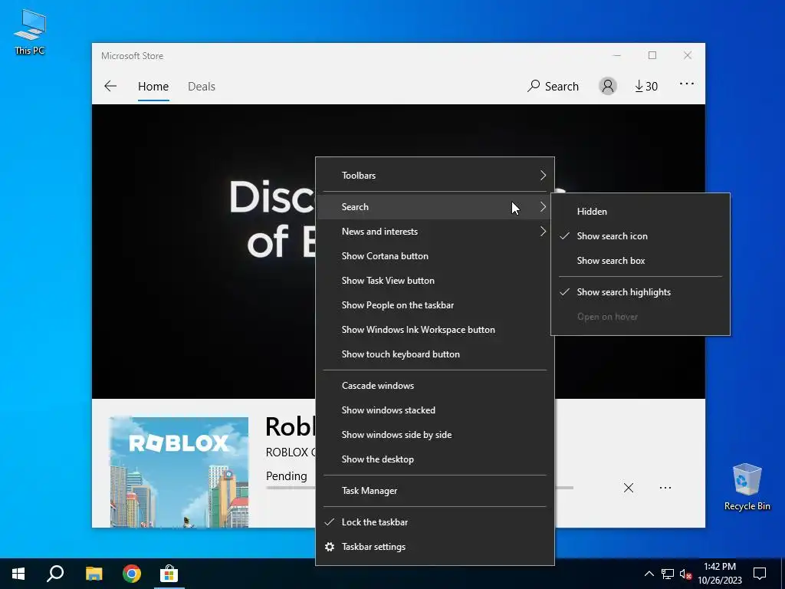Open muted volume tray icon
This screenshot has height=589, width=785.
685,574
